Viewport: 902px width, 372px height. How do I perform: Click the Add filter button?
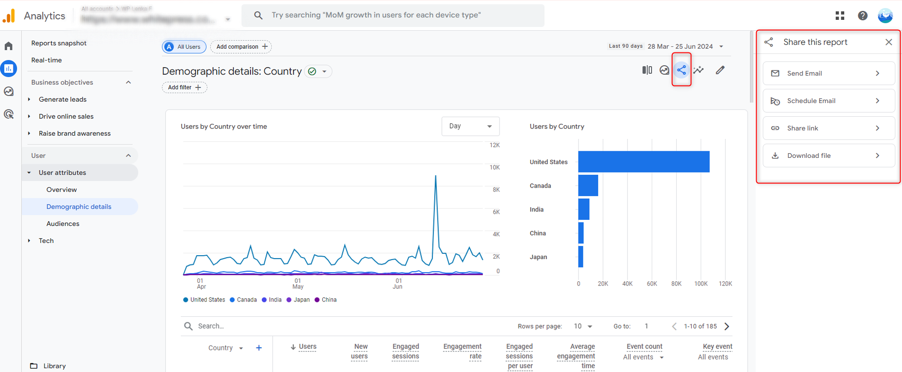tap(185, 87)
